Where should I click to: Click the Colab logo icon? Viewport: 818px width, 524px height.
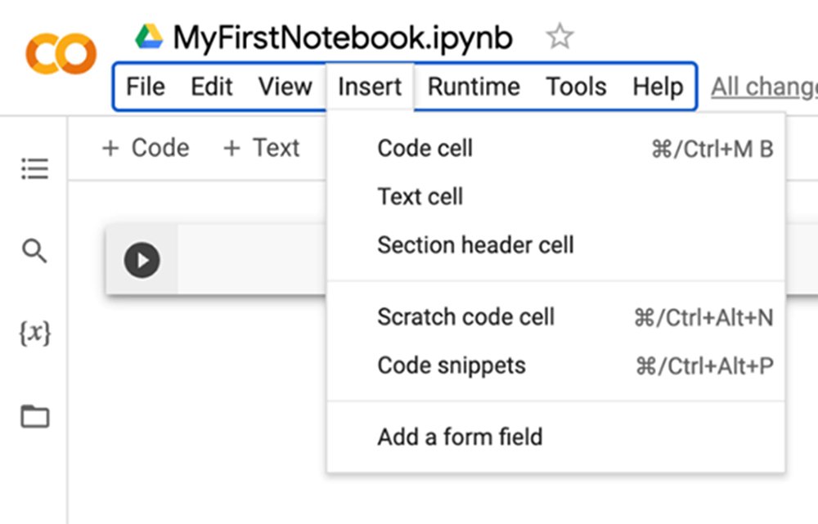[x=61, y=53]
